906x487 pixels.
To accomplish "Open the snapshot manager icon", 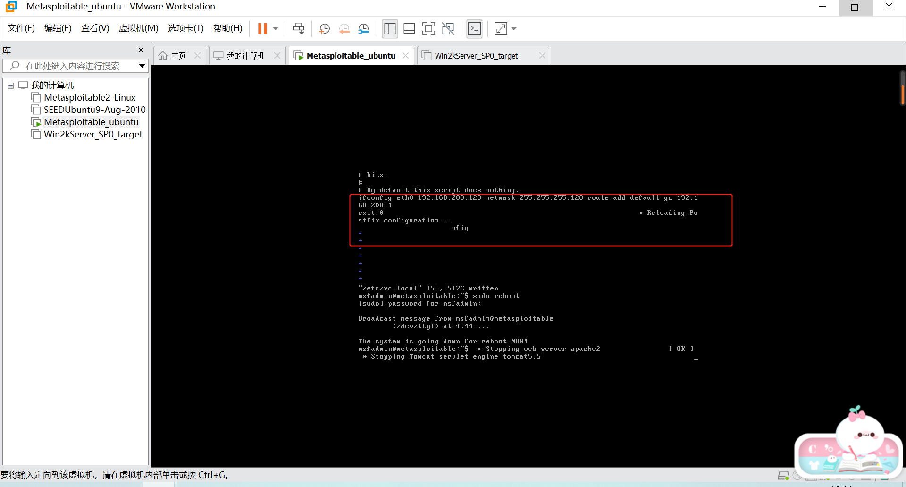I will pos(364,29).
